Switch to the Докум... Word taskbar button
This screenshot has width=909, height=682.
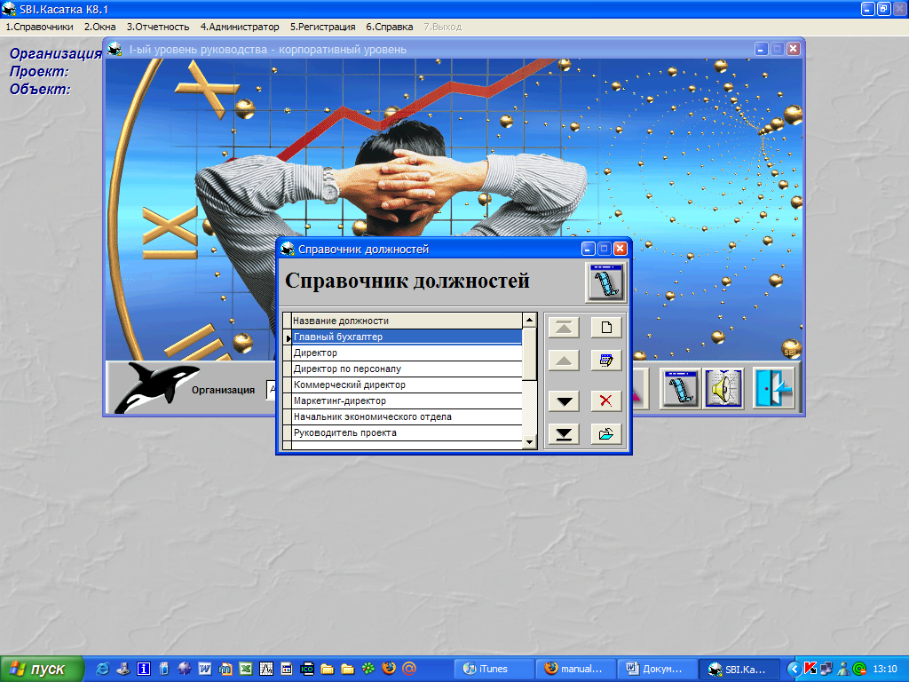(x=656, y=670)
